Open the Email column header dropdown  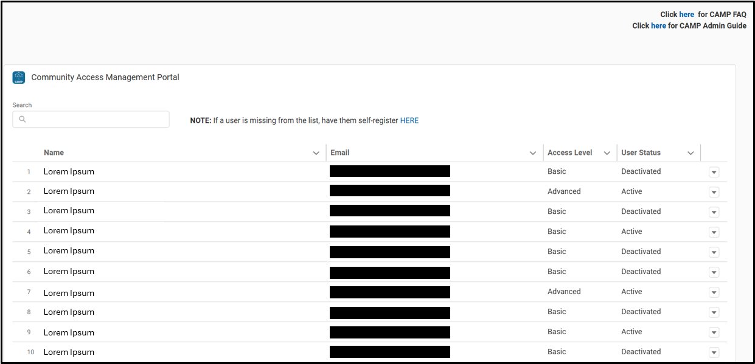click(533, 153)
